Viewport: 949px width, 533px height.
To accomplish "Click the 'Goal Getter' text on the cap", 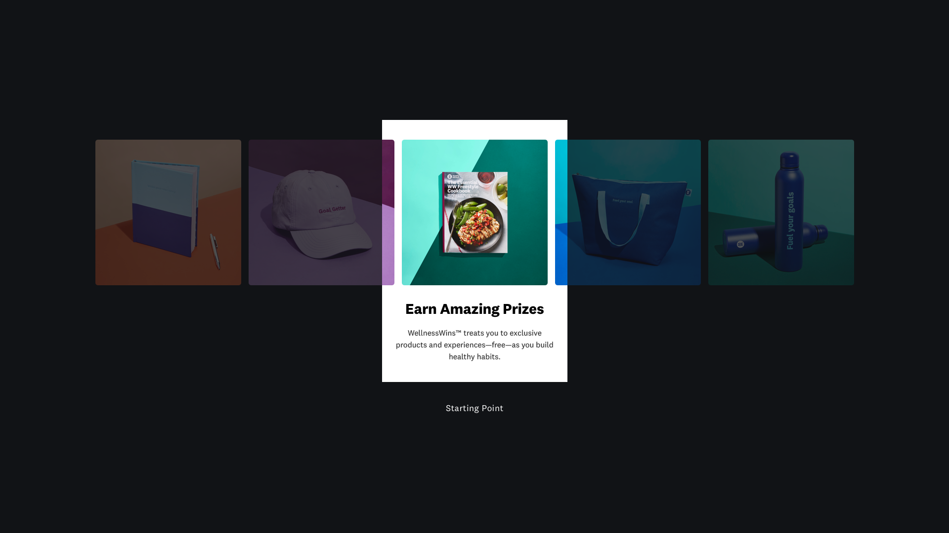I will point(332,210).
